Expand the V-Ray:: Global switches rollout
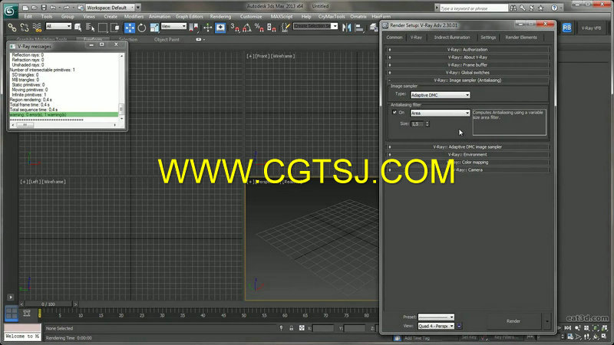The width and height of the screenshot is (614, 345). click(467, 73)
